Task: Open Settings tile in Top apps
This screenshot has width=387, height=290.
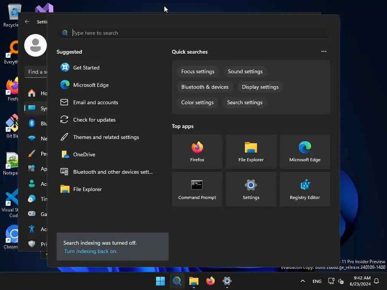Action: (x=251, y=189)
